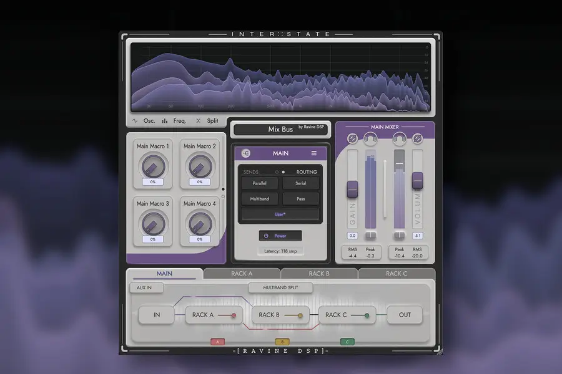562x374 pixels.
Task: Click the red A rack badge
Action: click(x=217, y=342)
